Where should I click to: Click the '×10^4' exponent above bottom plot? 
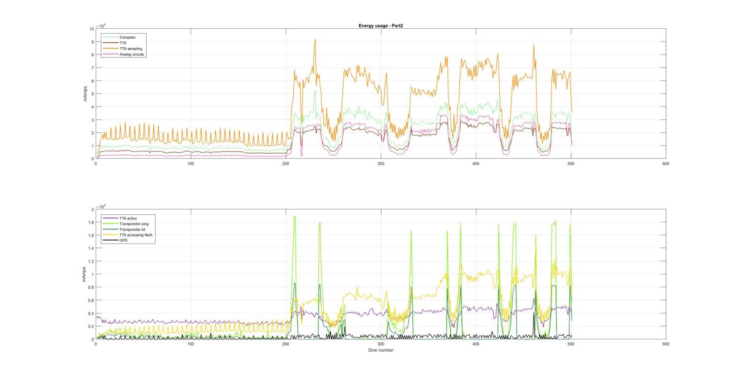tap(102, 206)
